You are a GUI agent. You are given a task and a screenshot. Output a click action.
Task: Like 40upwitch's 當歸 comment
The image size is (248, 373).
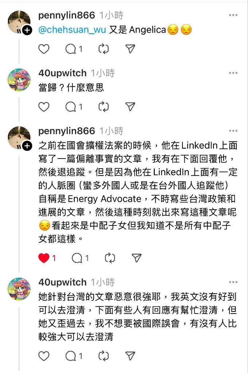44,107
